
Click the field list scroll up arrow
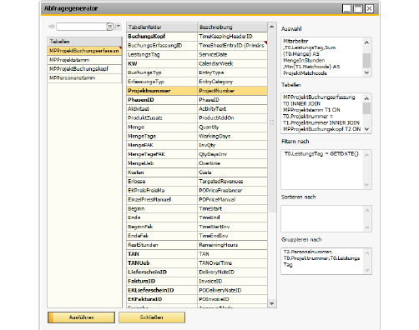point(272,27)
